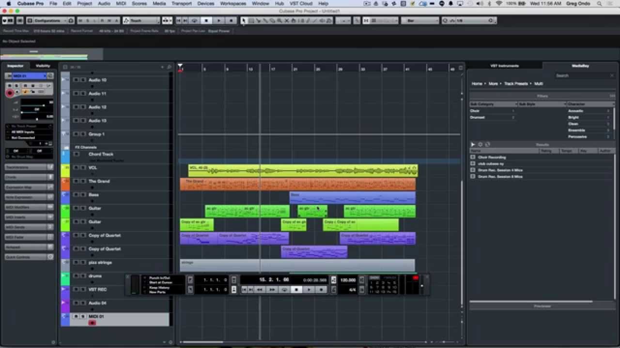Image resolution: width=620 pixels, height=348 pixels.
Task: Mute the drums track
Action: (x=76, y=276)
